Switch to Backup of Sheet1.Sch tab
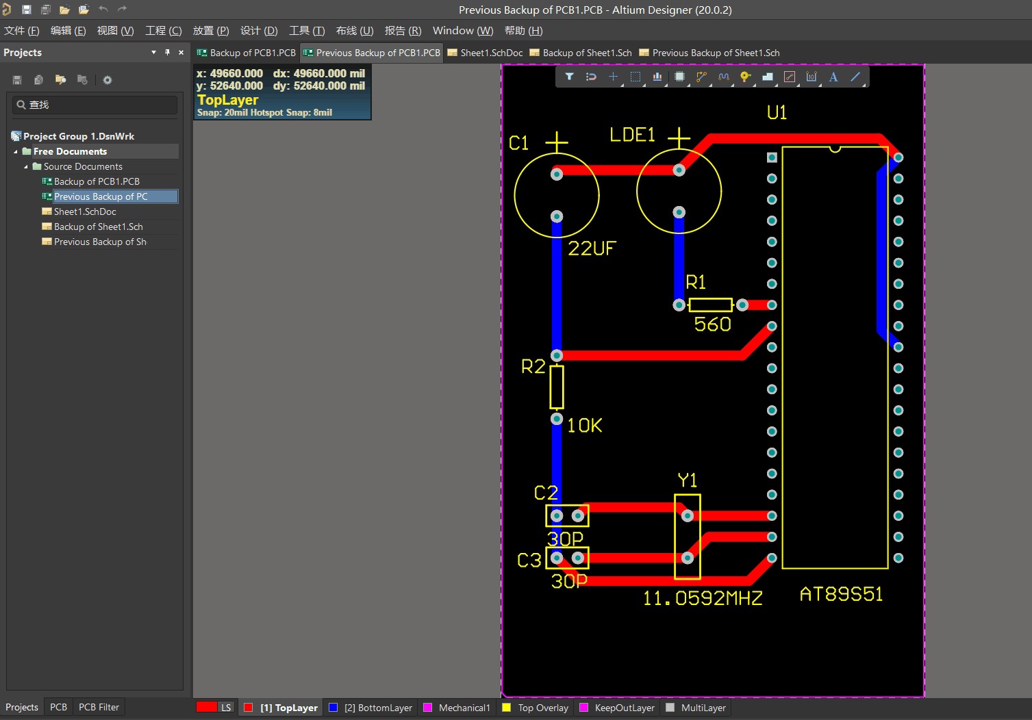 click(x=581, y=53)
